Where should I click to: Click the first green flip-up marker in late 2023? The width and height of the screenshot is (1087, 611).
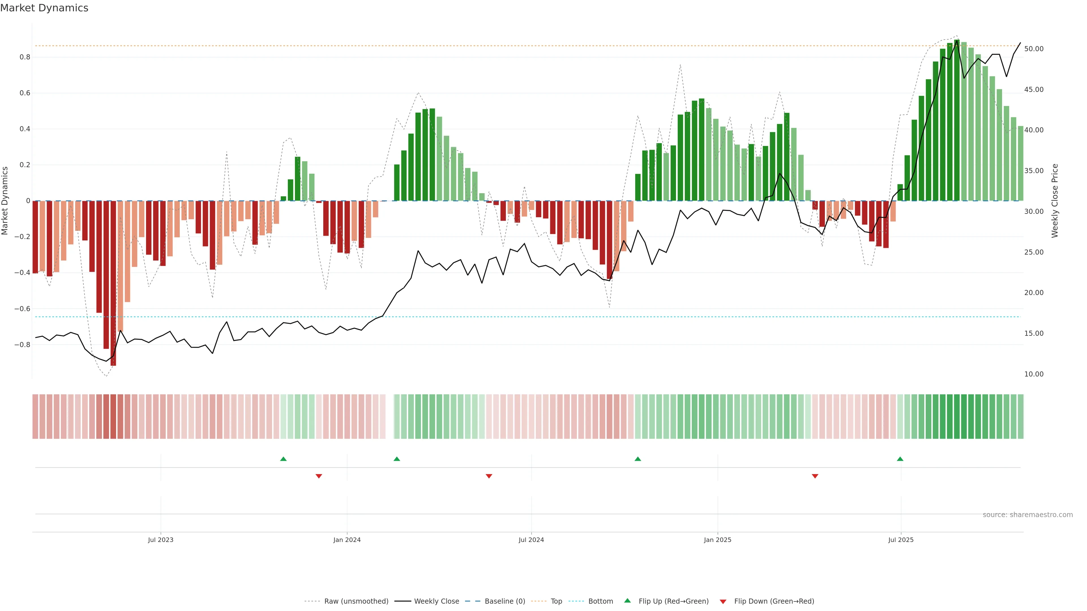[x=284, y=459]
